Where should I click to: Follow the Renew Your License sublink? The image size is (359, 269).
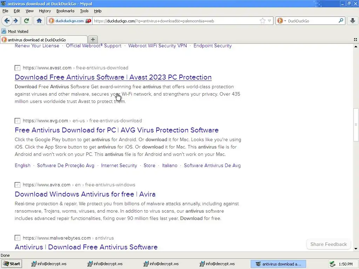[37, 46]
